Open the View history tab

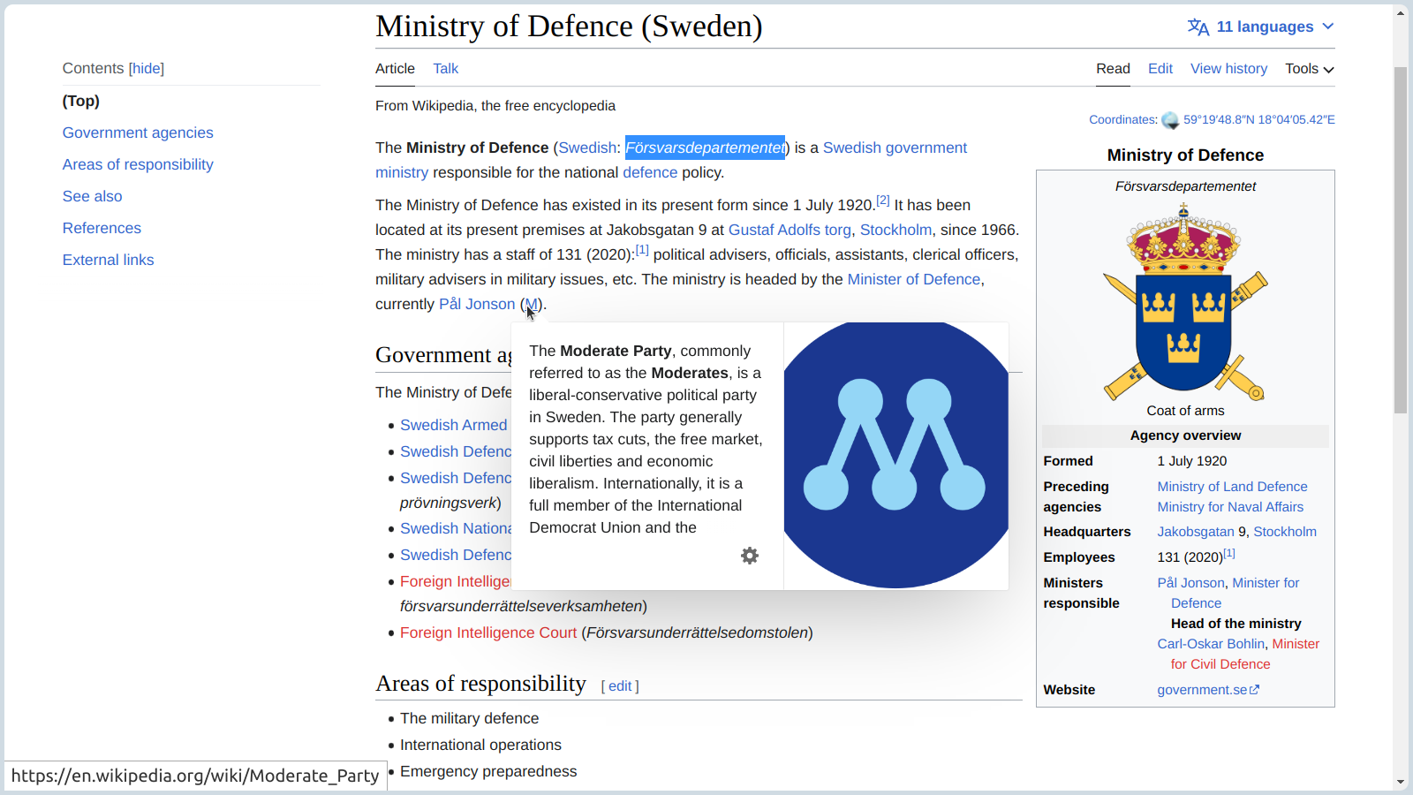pos(1228,69)
